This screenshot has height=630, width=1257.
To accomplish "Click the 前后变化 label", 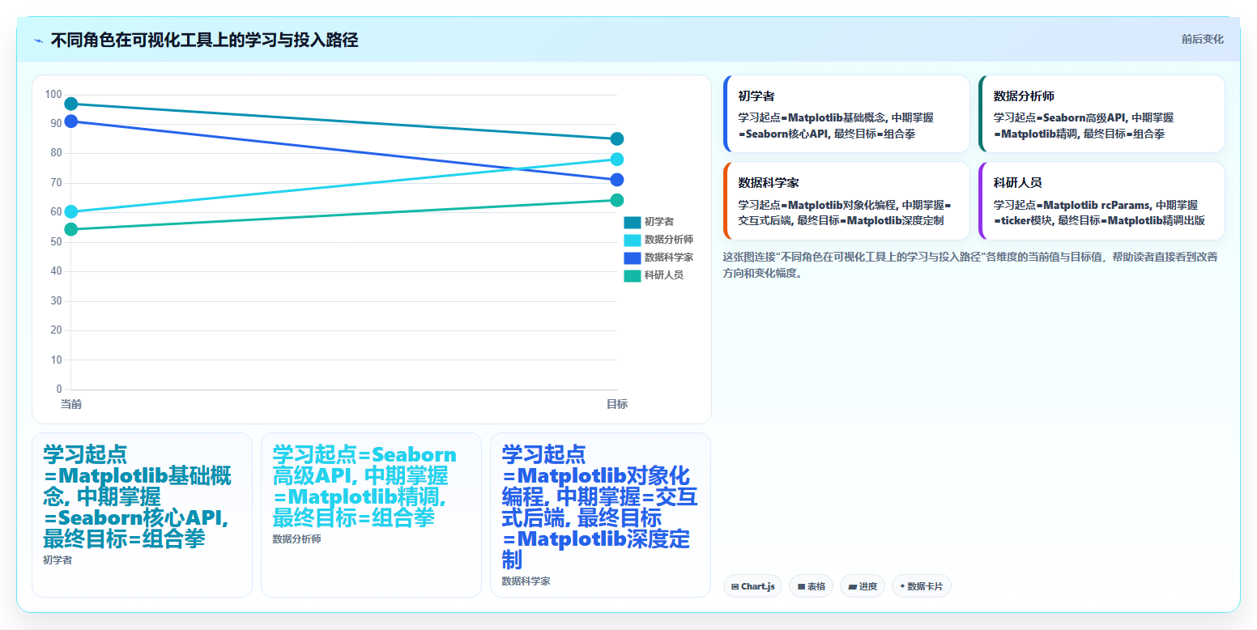I will (1202, 39).
